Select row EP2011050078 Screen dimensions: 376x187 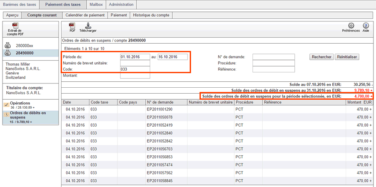coord(217,117)
